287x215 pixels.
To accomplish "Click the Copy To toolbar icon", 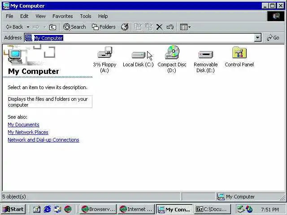I will pyautogui.click(x=149, y=27).
